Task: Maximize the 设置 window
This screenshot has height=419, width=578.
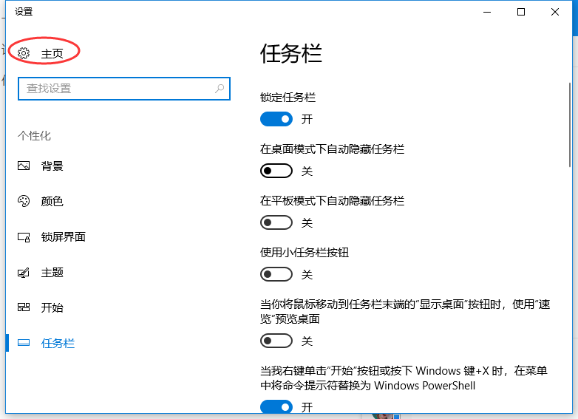Action: coord(521,12)
